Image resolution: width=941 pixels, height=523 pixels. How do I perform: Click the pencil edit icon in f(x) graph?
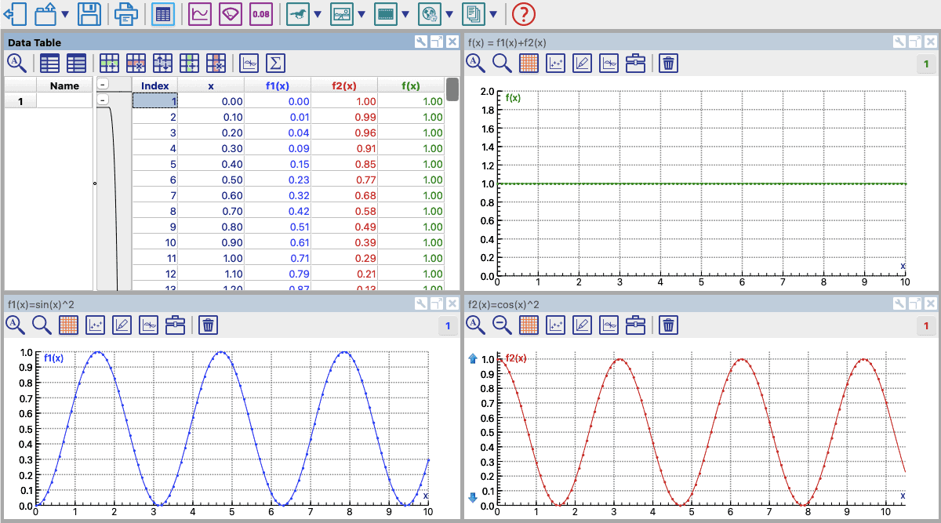click(x=582, y=63)
